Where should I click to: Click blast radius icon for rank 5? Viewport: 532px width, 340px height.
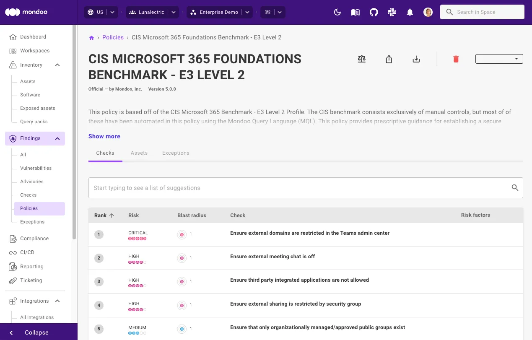182,329
